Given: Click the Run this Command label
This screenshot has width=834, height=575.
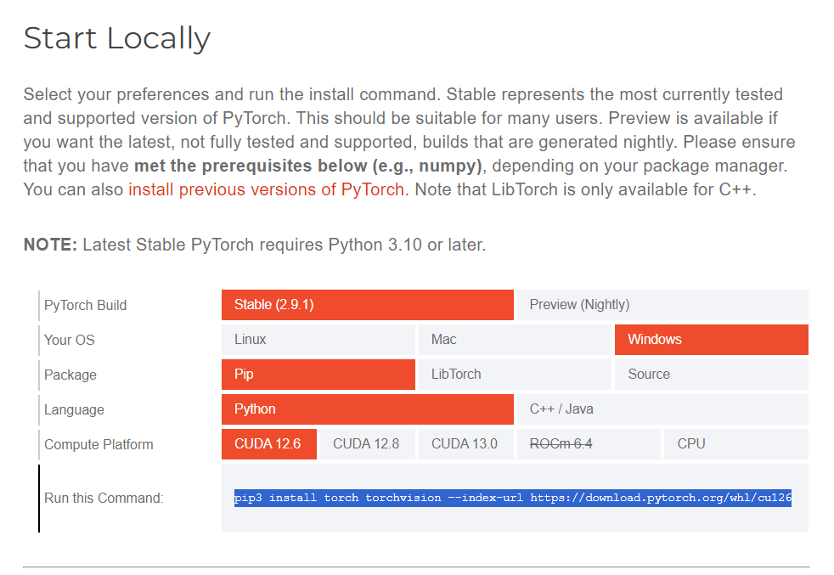Looking at the screenshot, I should [x=104, y=499].
